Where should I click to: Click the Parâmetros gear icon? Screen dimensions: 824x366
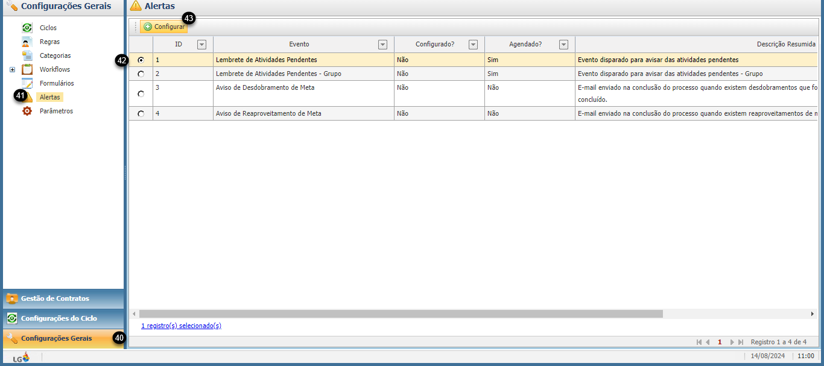pyautogui.click(x=27, y=111)
